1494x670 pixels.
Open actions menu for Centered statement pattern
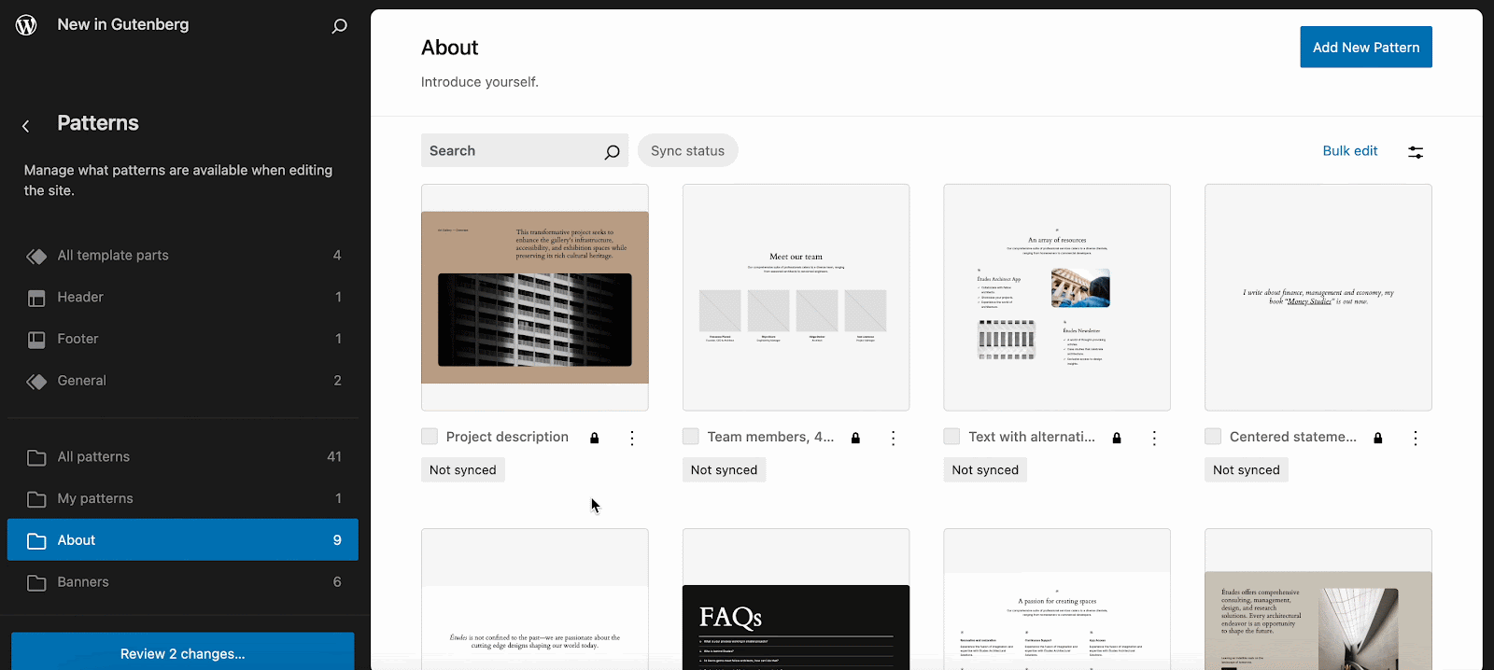1416,438
